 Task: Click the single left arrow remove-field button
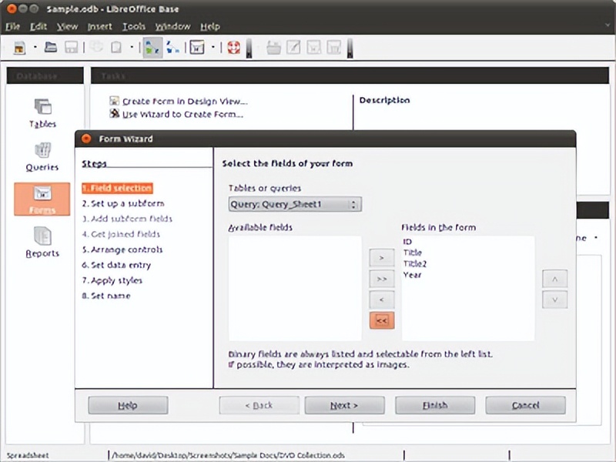pyautogui.click(x=381, y=300)
